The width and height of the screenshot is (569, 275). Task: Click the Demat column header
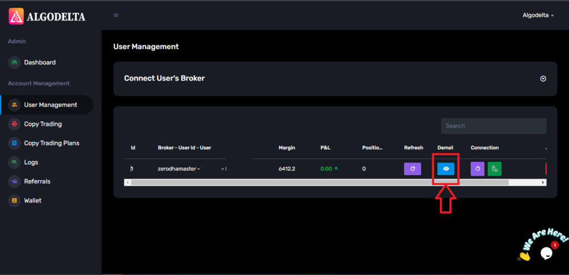pos(445,147)
